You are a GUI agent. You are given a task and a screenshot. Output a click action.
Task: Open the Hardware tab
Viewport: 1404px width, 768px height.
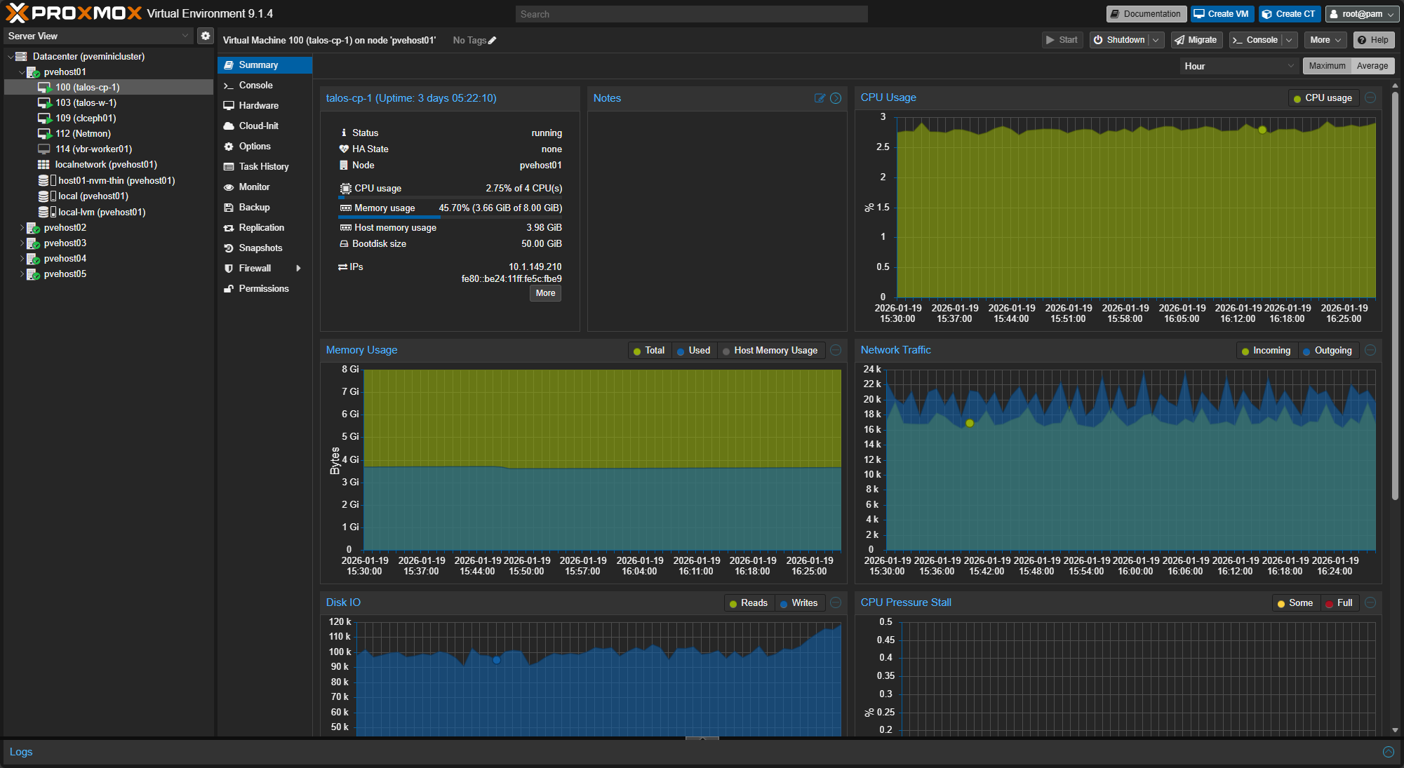(x=258, y=105)
